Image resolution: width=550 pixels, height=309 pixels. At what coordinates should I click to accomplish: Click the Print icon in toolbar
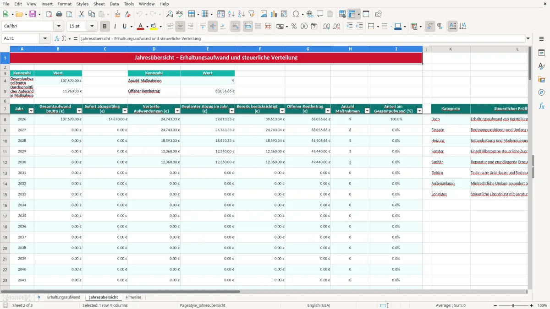pos(59,14)
